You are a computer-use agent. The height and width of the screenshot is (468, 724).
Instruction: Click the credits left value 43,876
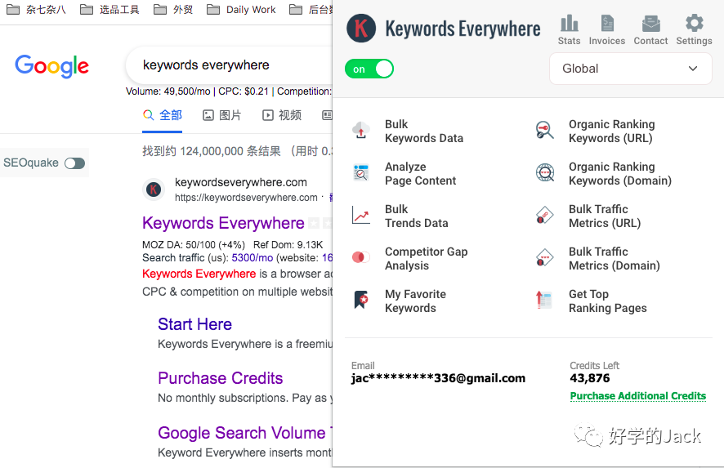(590, 378)
